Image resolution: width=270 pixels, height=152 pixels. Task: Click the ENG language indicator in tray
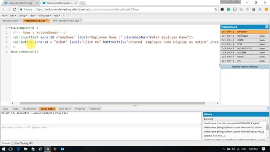point(244,149)
